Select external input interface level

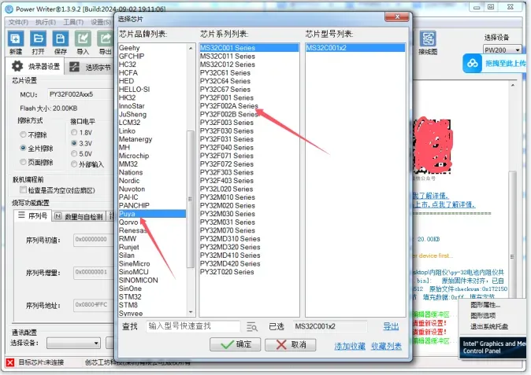click(x=74, y=164)
